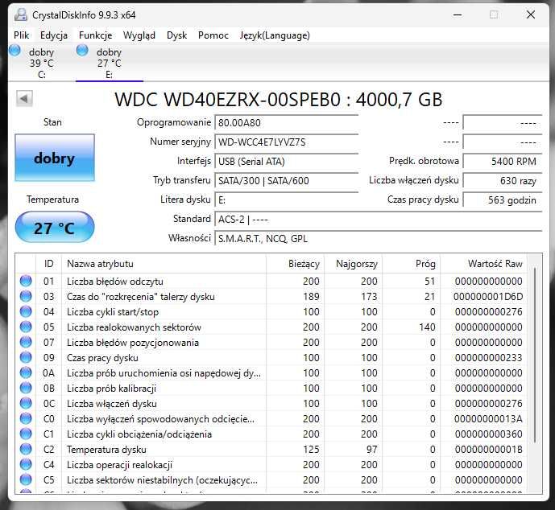Viewport: 555px width, 510px height.
Task: Select the row Czas pracy dysku in attribute list
Action: (271, 358)
